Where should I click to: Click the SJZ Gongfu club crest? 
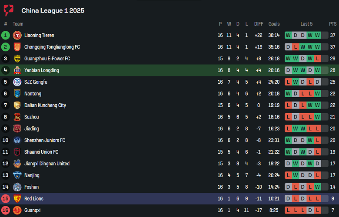click(x=17, y=82)
